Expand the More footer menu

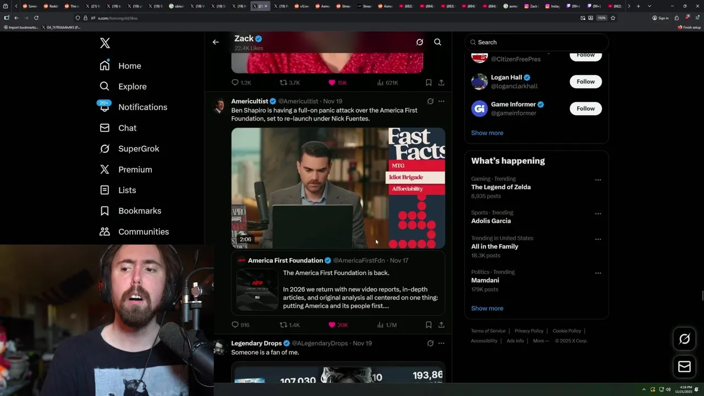(x=541, y=340)
